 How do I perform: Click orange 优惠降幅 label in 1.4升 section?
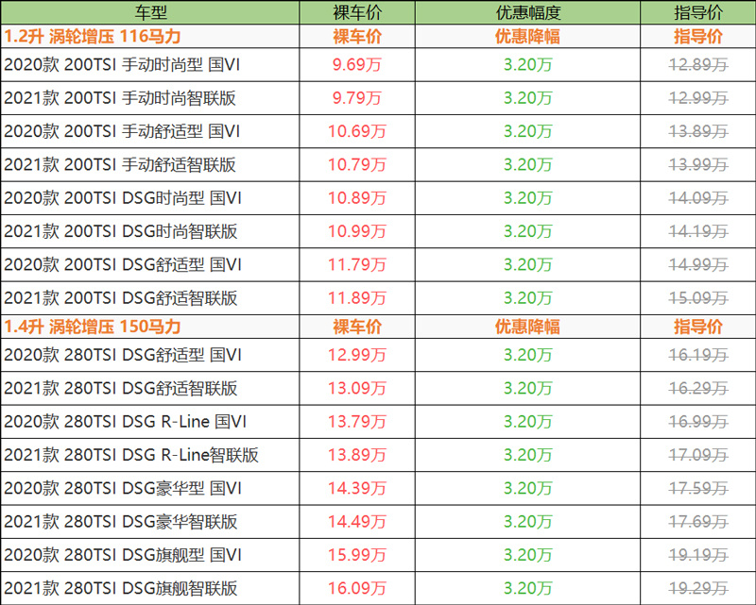(527, 327)
